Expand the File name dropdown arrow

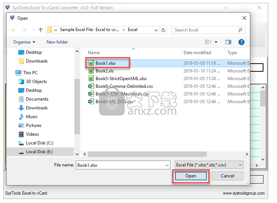(x=167, y=165)
